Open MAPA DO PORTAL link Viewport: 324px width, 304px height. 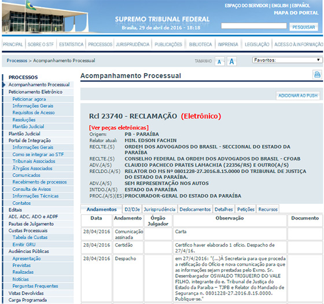tap(296, 13)
